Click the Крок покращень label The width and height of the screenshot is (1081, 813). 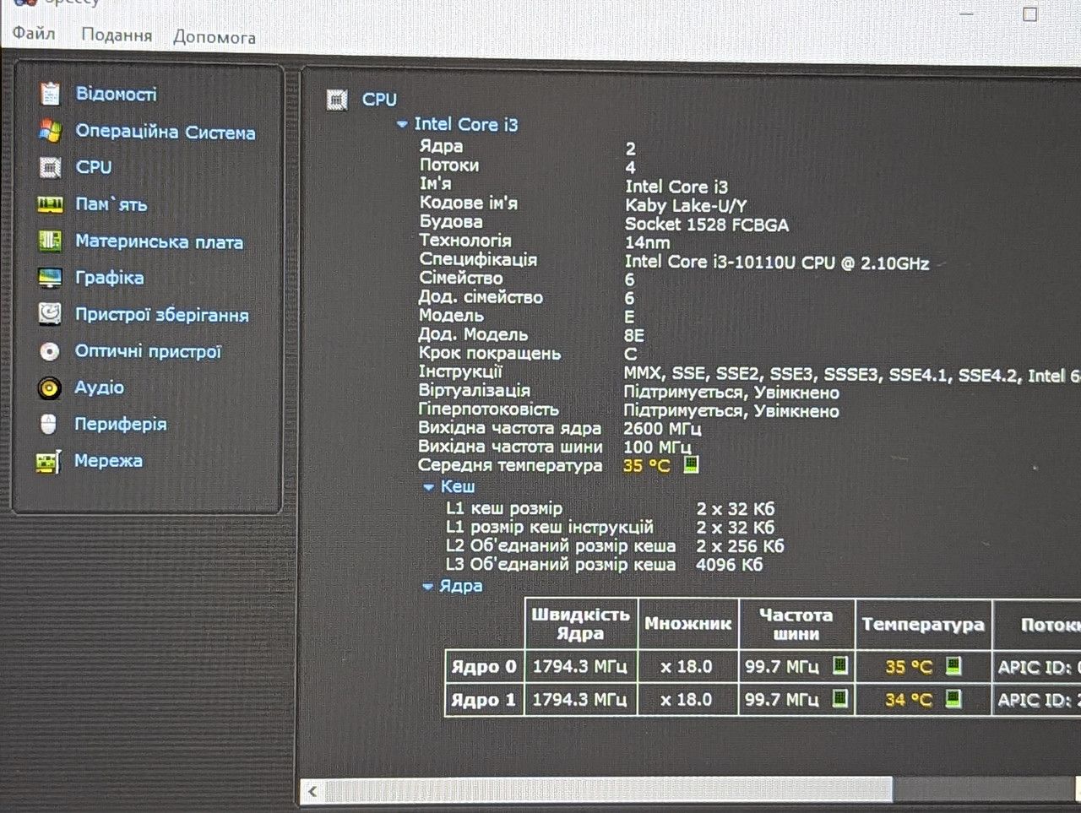[x=490, y=353]
